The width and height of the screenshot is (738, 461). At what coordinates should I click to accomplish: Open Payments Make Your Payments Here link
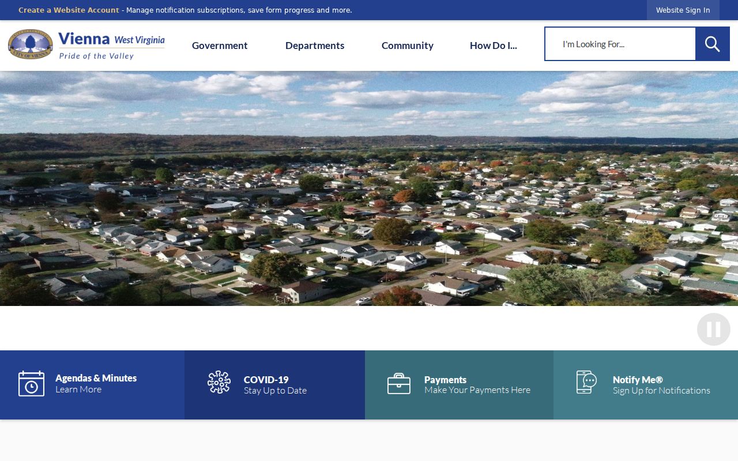point(459,385)
